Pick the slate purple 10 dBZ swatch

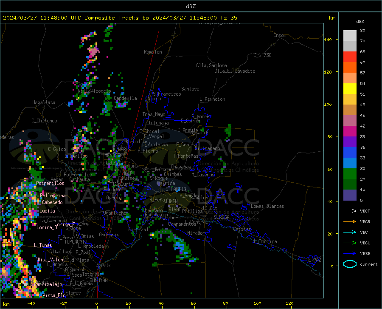[x=350, y=195]
